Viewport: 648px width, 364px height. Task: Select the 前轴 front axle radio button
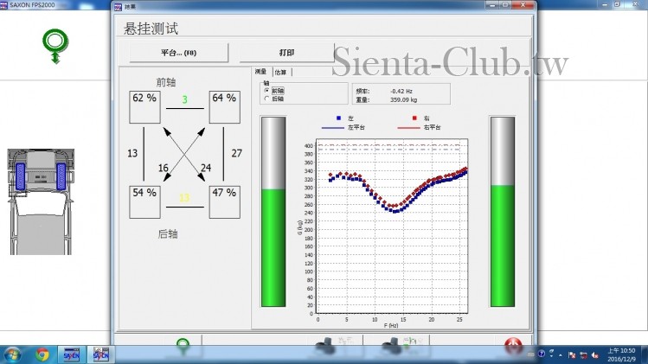pos(266,90)
